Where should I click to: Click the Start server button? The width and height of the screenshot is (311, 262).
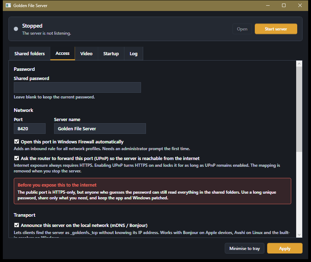tap(276, 29)
